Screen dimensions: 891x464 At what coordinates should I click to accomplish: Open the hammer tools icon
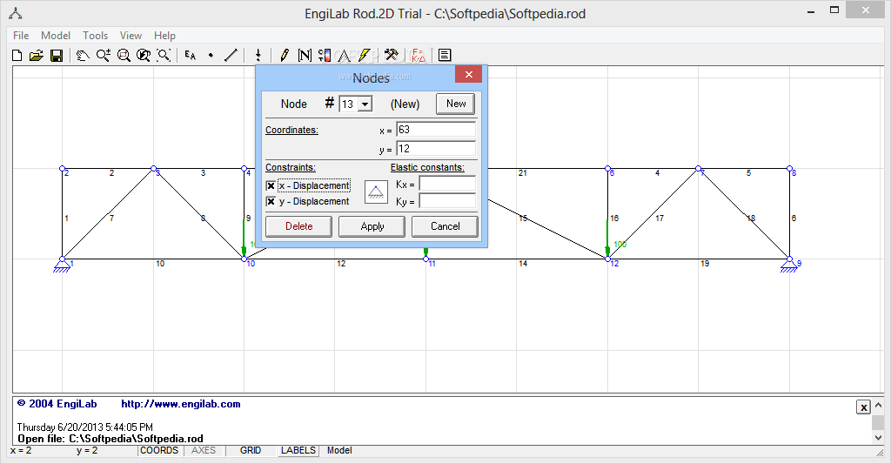pos(391,55)
